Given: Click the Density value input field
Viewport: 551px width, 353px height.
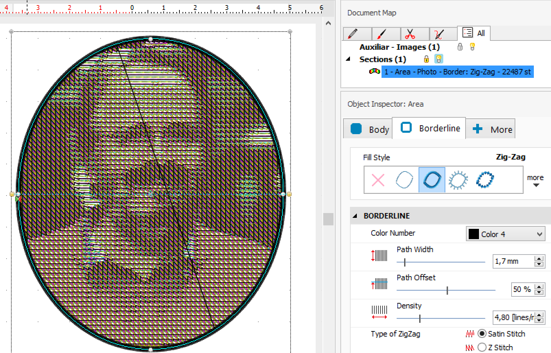Looking at the screenshot, I should click(x=514, y=318).
